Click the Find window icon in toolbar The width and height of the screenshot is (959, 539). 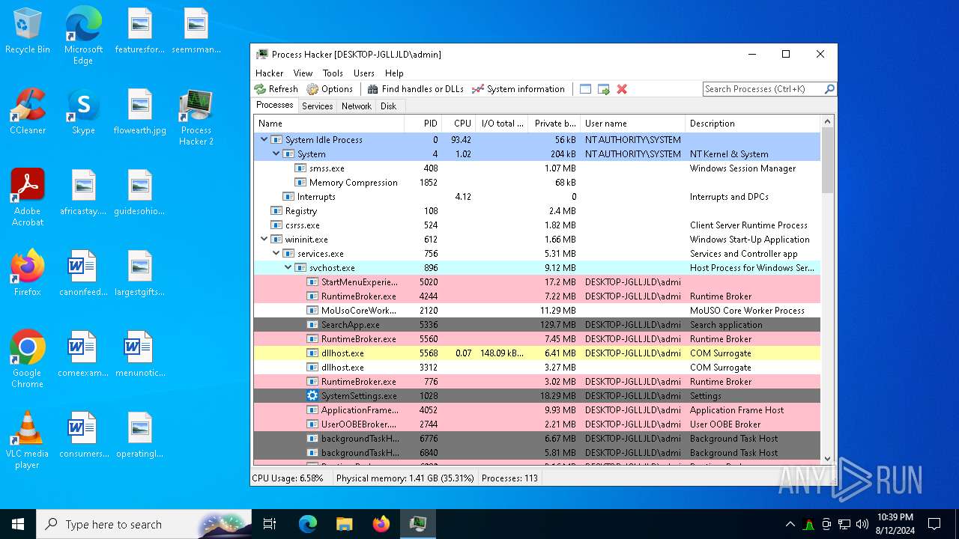point(585,89)
